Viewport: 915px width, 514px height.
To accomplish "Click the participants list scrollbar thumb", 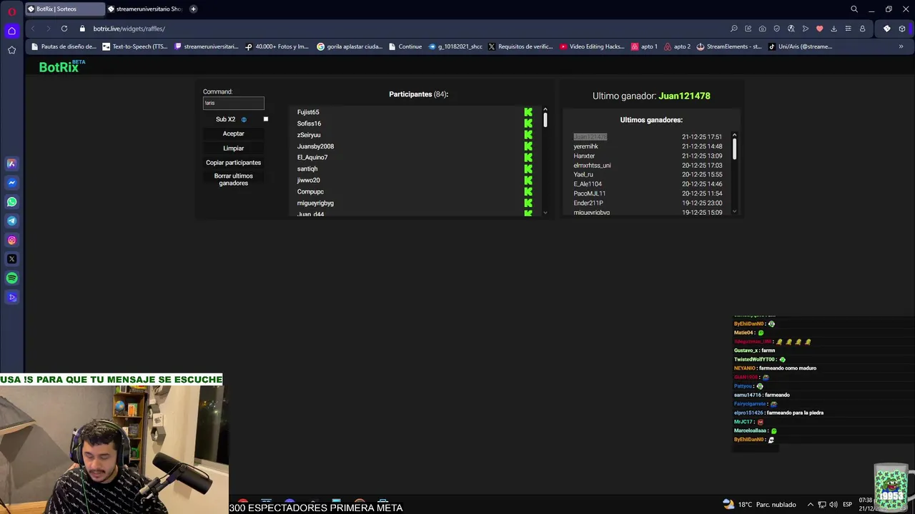I will tap(545, 120).
